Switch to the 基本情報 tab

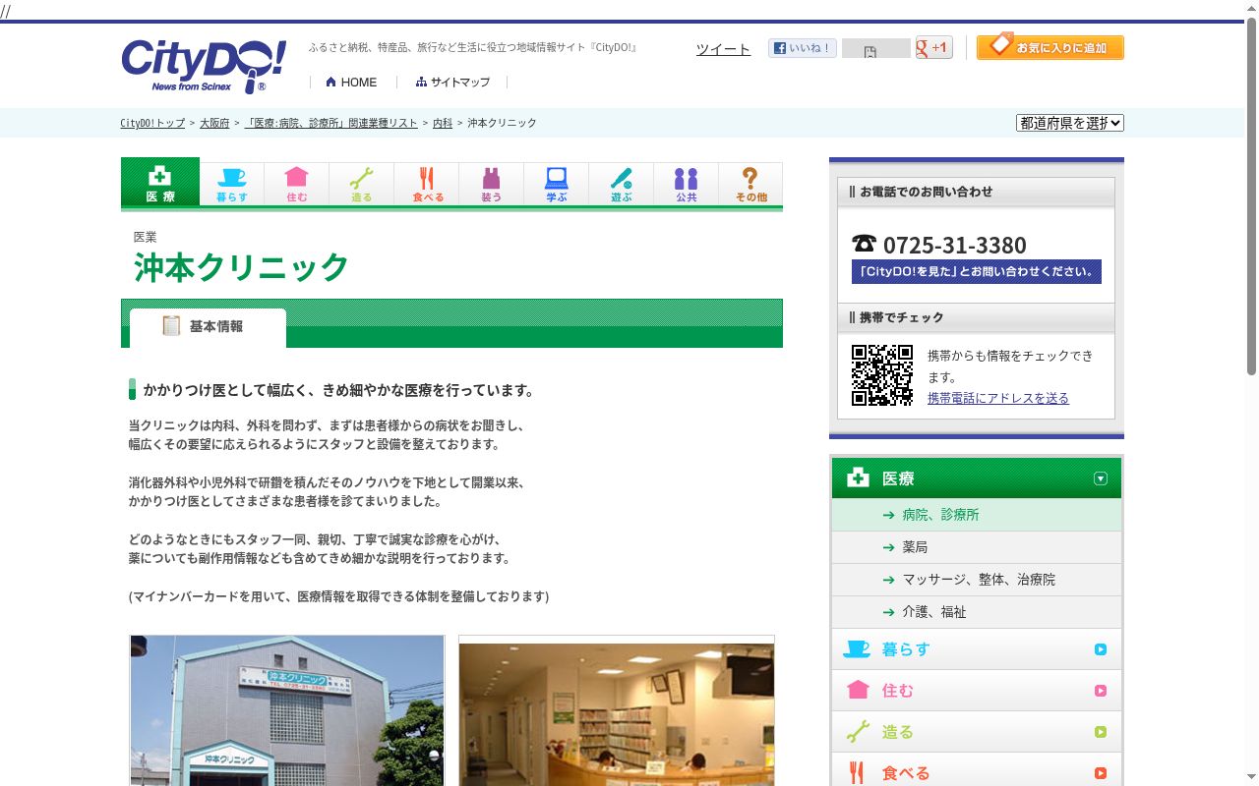pos(208,327)
